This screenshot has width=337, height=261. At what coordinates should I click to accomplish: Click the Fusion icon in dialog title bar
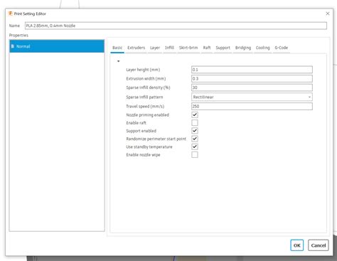11,14
